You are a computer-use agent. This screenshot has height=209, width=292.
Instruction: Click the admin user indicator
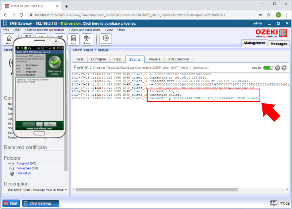tap(256, 23)
